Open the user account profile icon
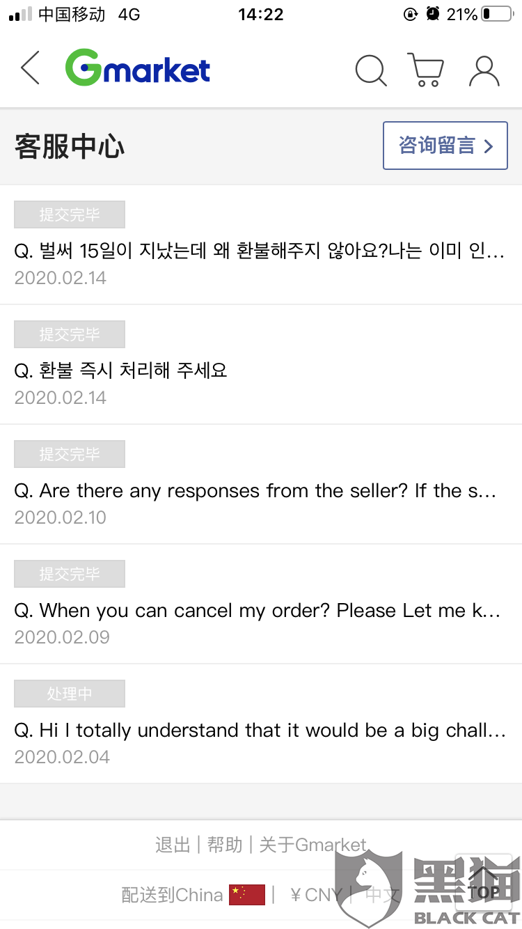 pyautogui.click(x=484, y=70)
